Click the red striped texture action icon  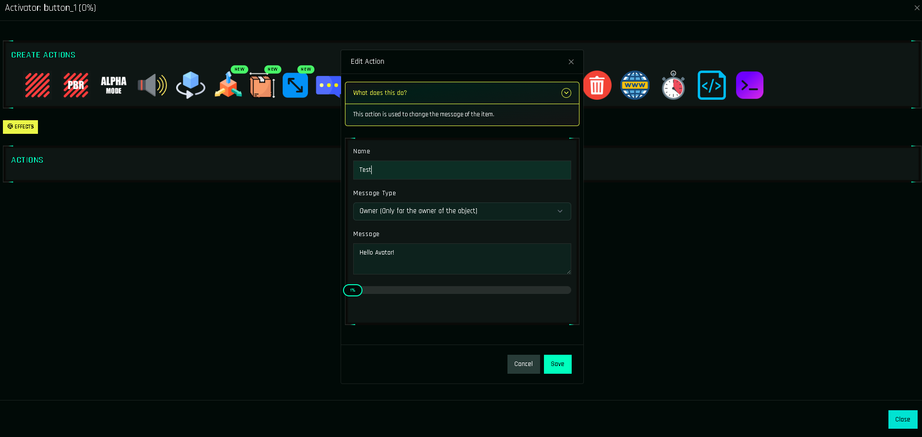tap(37, 86)
